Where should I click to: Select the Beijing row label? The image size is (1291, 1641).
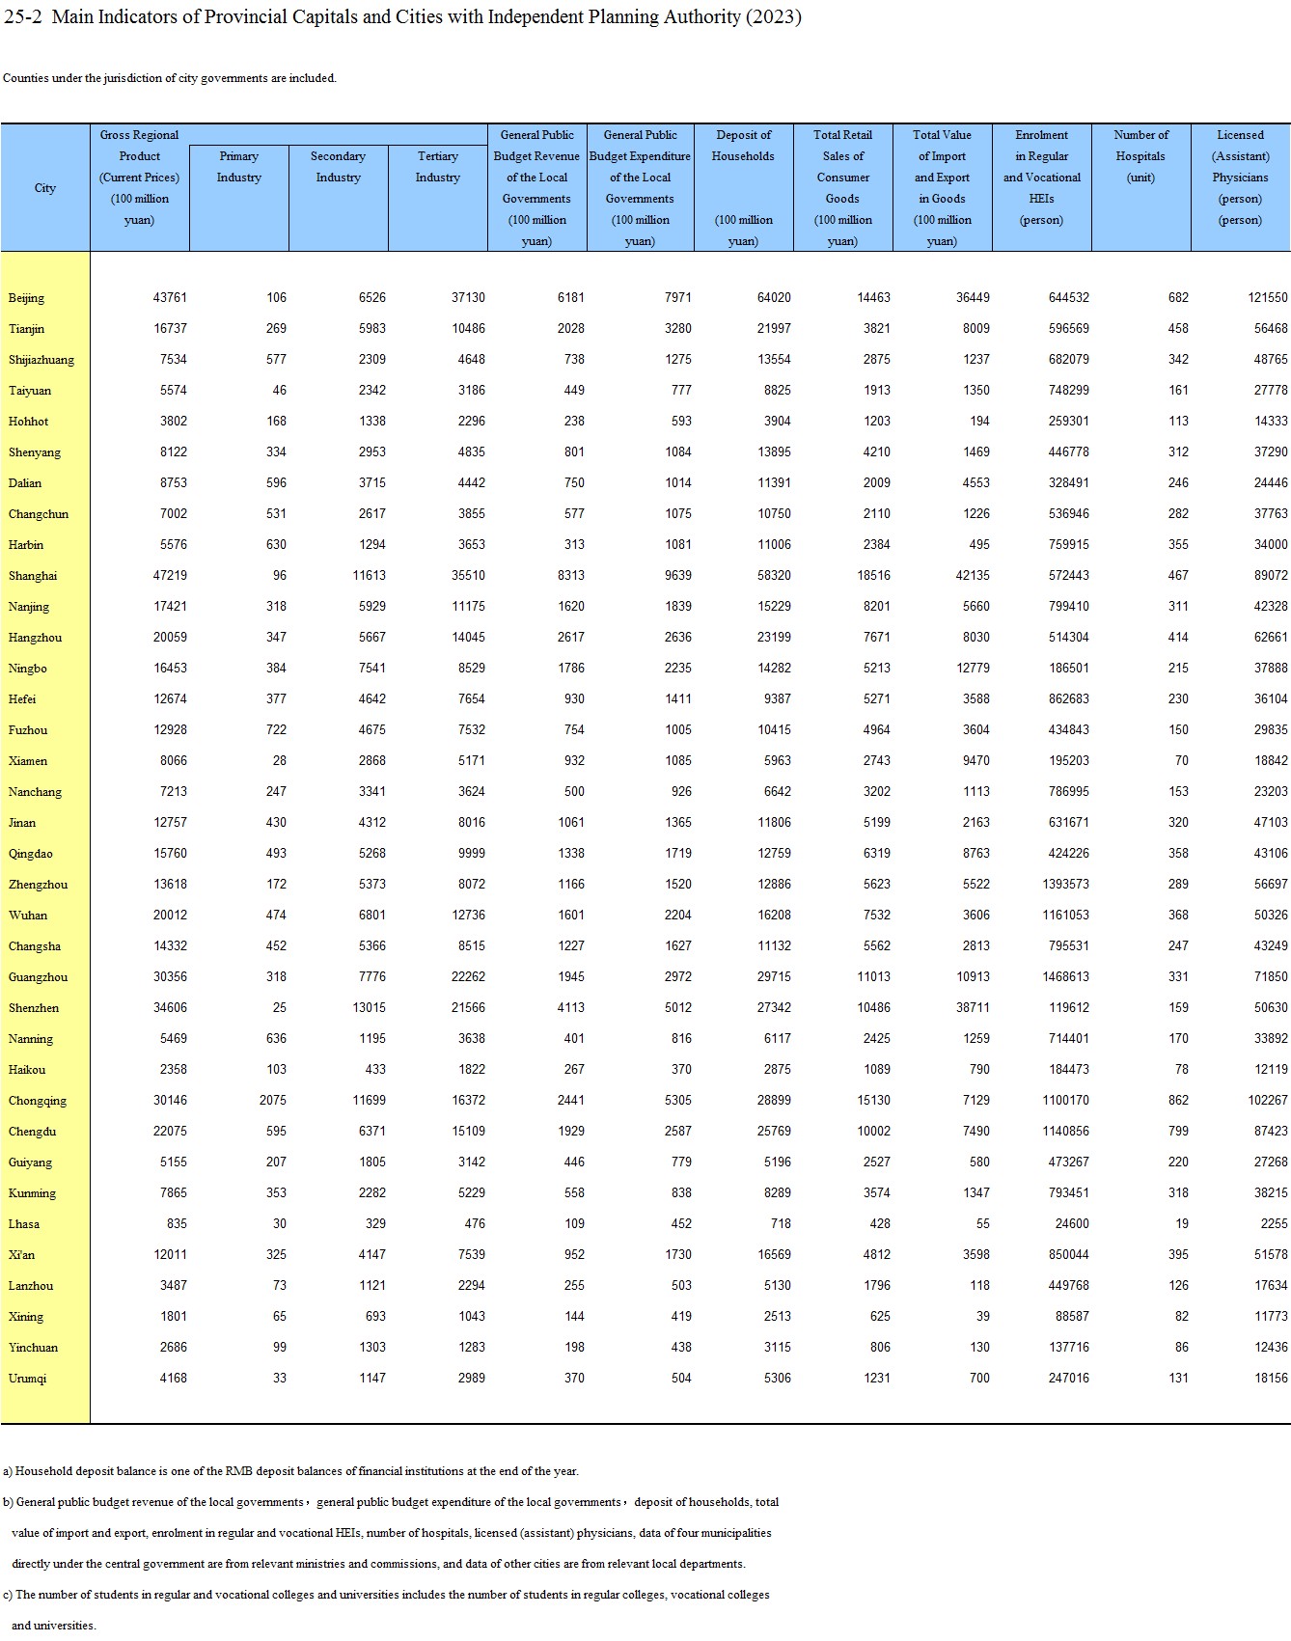coord(27,298)
